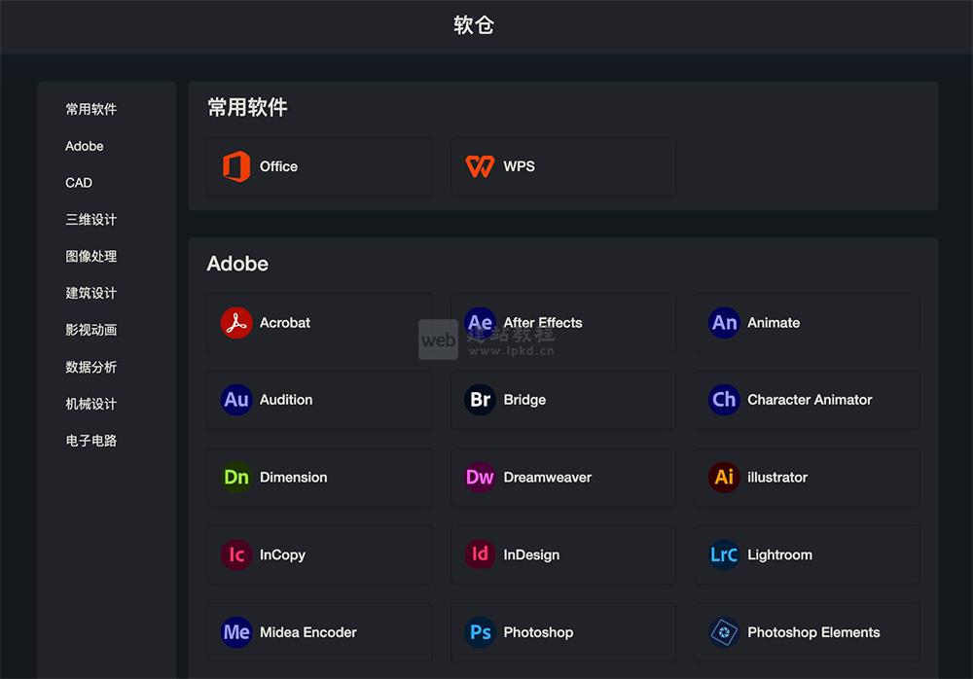Click the Office app icon
Screen dimensions: 973x679
click(236, 166)
